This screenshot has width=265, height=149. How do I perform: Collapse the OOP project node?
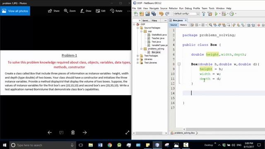[134, 24]
